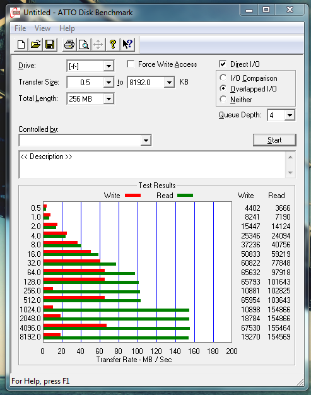Select the Overlapped I/O radio button
The height and width of the screenshot is (395, 311).
coord(223,88)
